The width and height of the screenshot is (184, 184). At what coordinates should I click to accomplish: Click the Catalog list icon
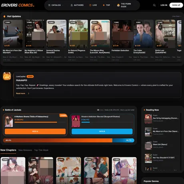tap(49, 5)
